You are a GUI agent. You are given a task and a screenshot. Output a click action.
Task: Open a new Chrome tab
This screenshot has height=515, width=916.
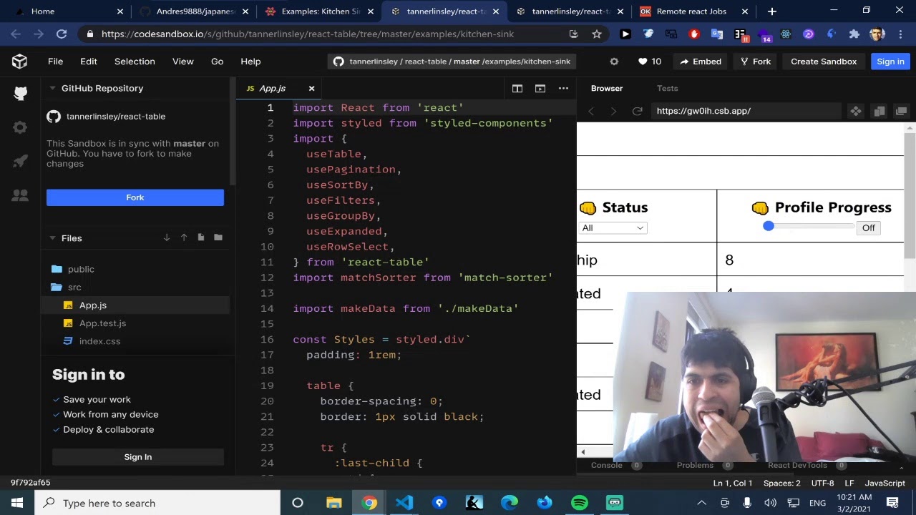point(771,11)
